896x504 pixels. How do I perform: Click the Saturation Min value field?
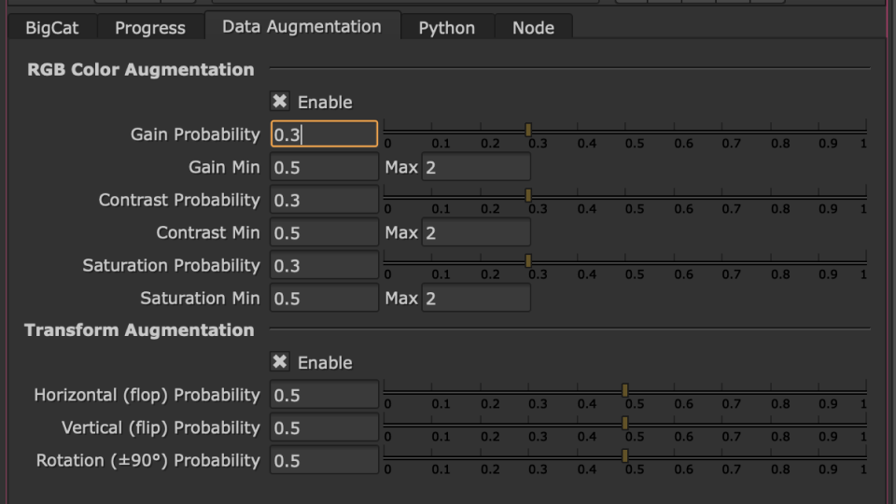(324, 298)
